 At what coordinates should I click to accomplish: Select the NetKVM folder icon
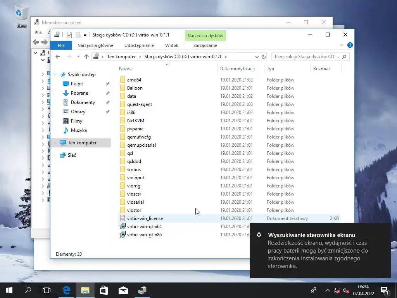[x=123, y=120]
